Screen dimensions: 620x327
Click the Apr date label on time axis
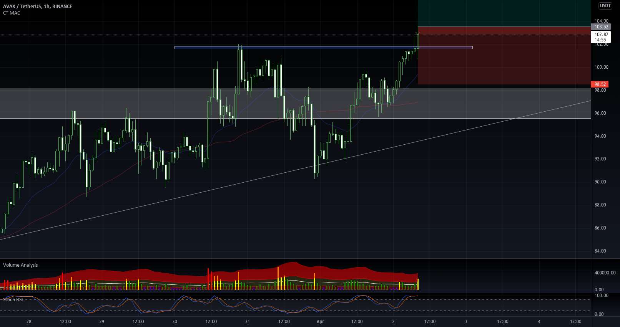pyautogui.click(x=320, y=322)
